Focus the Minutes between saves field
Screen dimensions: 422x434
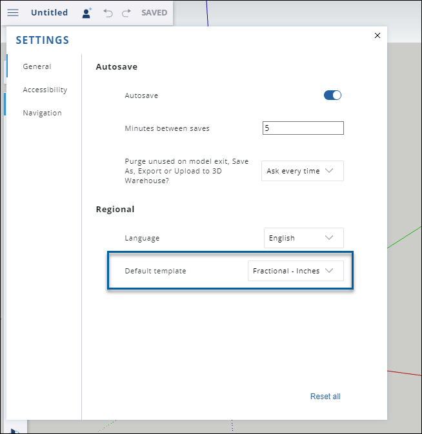click(x=303, y=128)
